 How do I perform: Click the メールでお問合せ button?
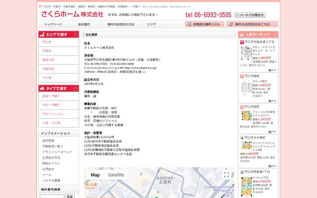tap(250, 15)
